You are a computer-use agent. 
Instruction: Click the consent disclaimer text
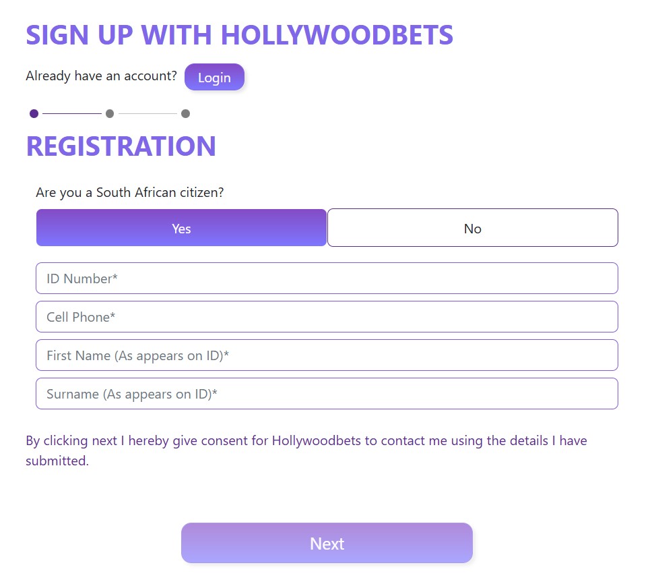306,450
